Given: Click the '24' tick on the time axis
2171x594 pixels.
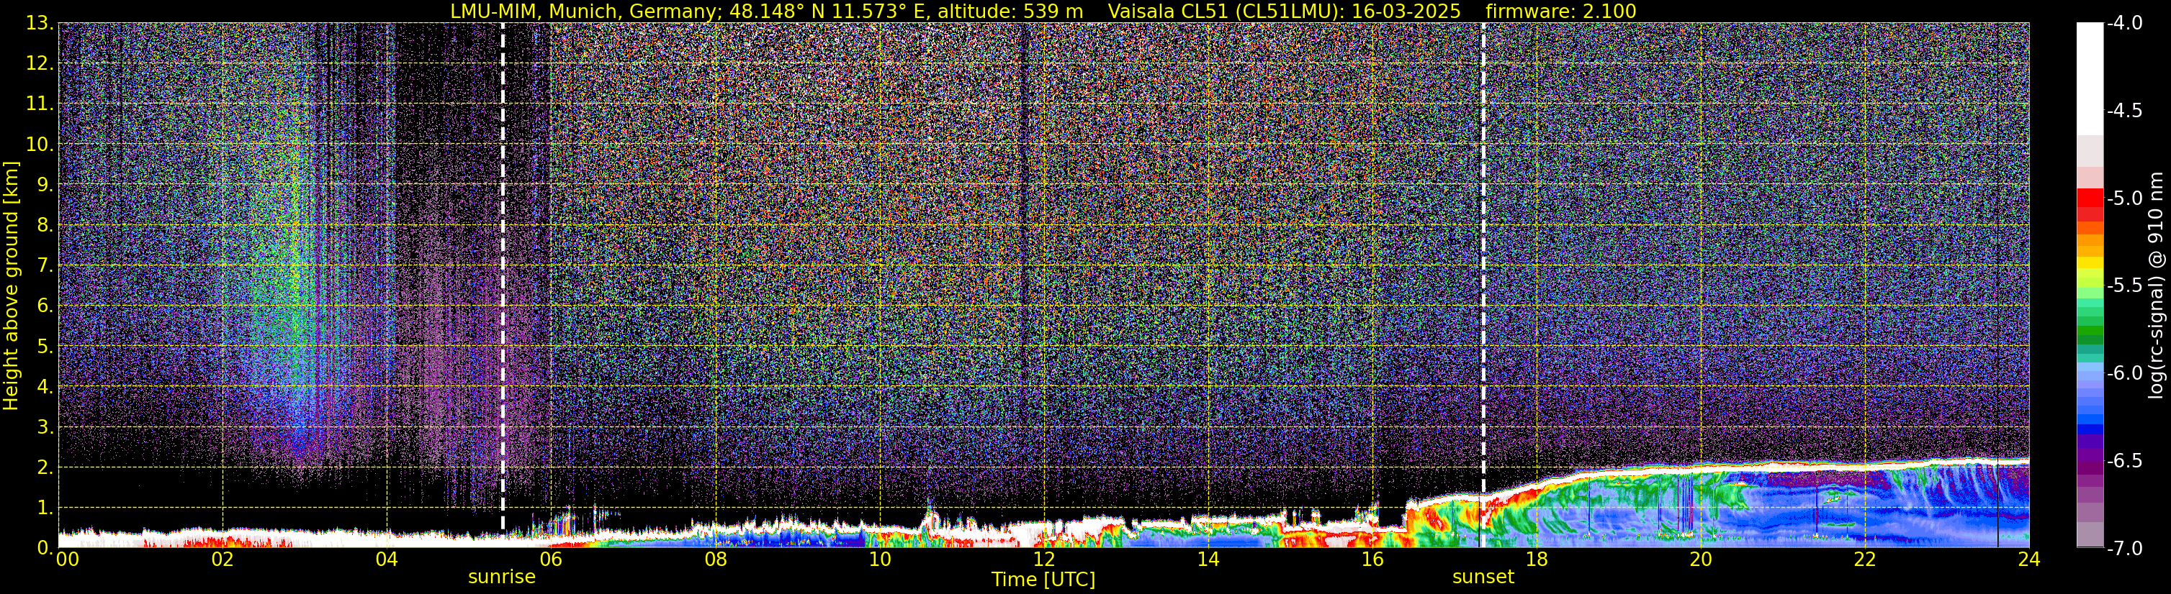Looking at the screenshot, I should [2028, 559].
